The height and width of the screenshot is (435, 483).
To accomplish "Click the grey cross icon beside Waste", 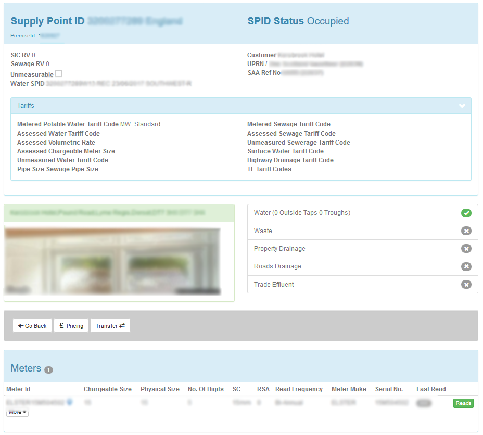I will click(466, 231).
